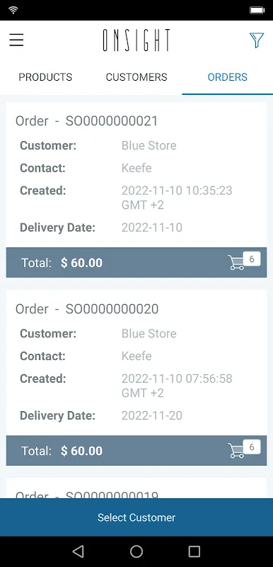Tap the cart icon on order SO0000000021
Viewport: 273px width, 567px height.
(x=244, y=261)
